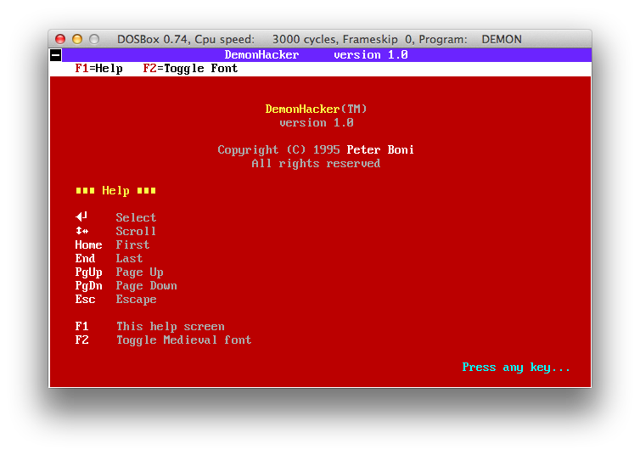Minimize the DOSBox window with yellow button

77,39
